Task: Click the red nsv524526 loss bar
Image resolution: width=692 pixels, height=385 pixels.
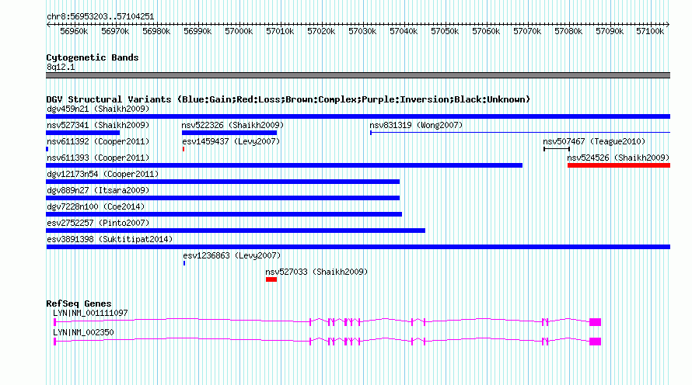Action: coord(619,165)
